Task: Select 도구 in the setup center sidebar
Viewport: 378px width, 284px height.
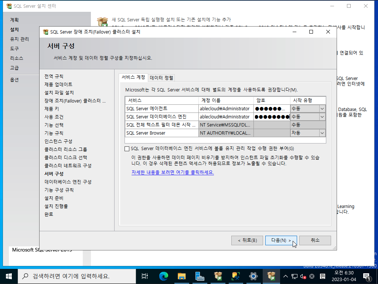Action: [x=14, y=49]
